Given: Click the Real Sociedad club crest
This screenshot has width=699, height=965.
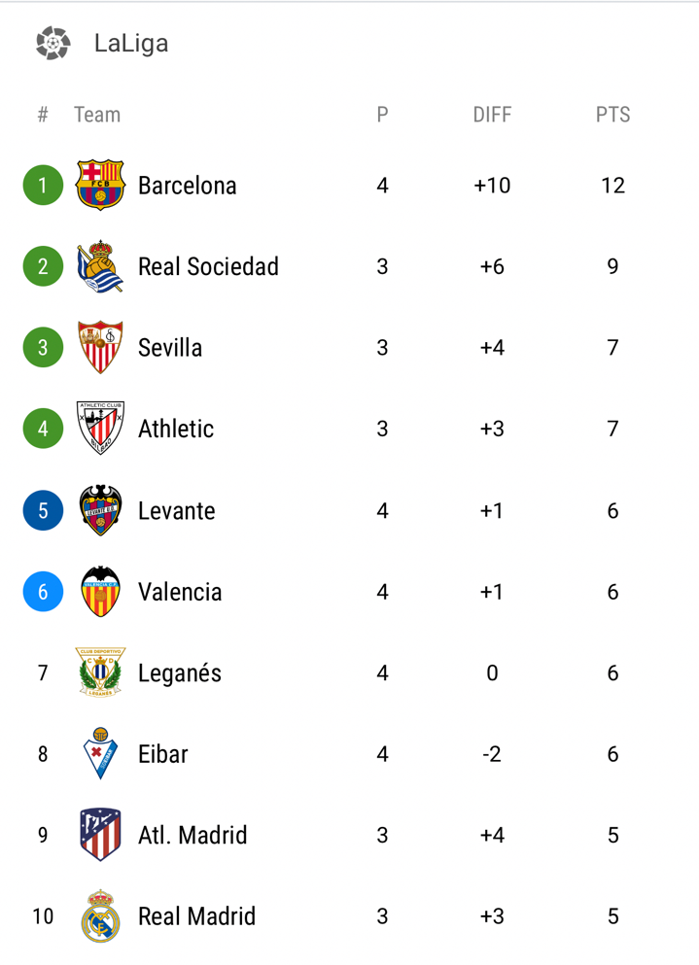Looking at the screenshot, I should pyautogui.click(x=100, y=266).
